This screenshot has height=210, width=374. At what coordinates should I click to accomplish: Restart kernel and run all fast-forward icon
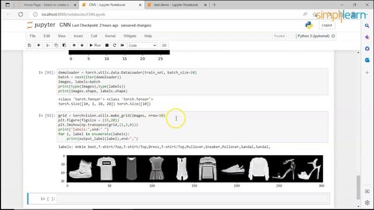tap(122, 45)
